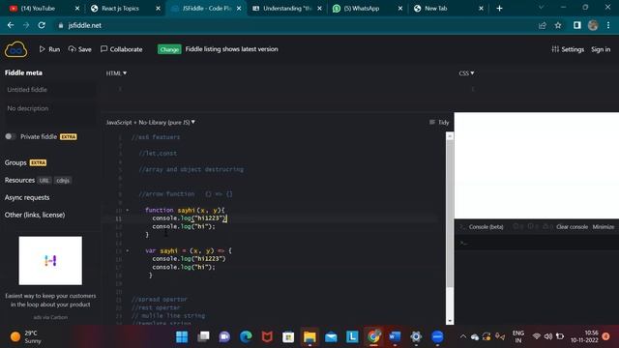Open Task View in taskbar
Screen dimensions: 619x348
203,337
